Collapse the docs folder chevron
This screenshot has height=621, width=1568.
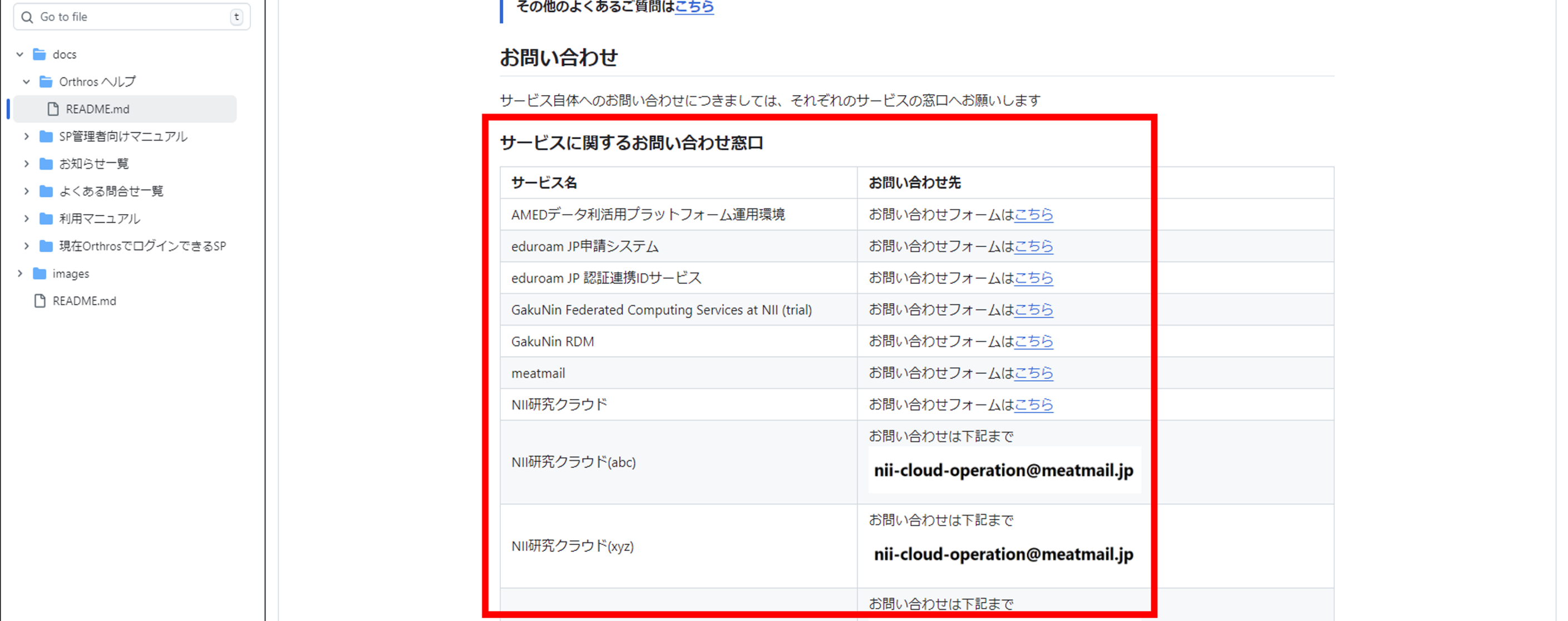click(20, 54)
